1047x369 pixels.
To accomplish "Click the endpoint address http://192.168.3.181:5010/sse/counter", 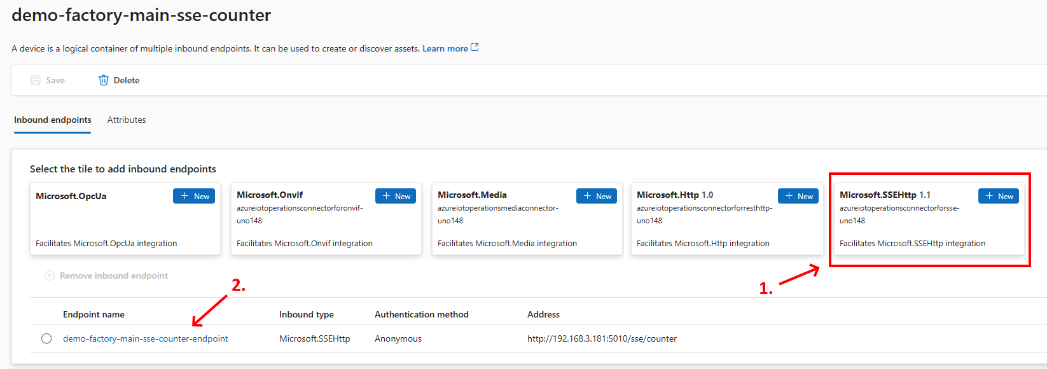I will point(602,338).
